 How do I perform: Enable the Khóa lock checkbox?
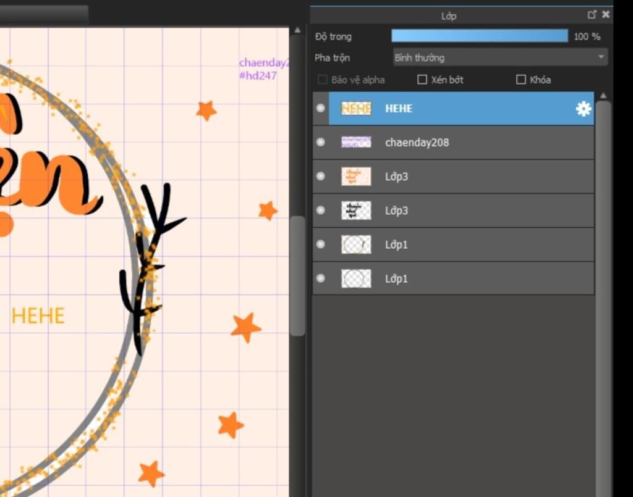click(520, 80)
